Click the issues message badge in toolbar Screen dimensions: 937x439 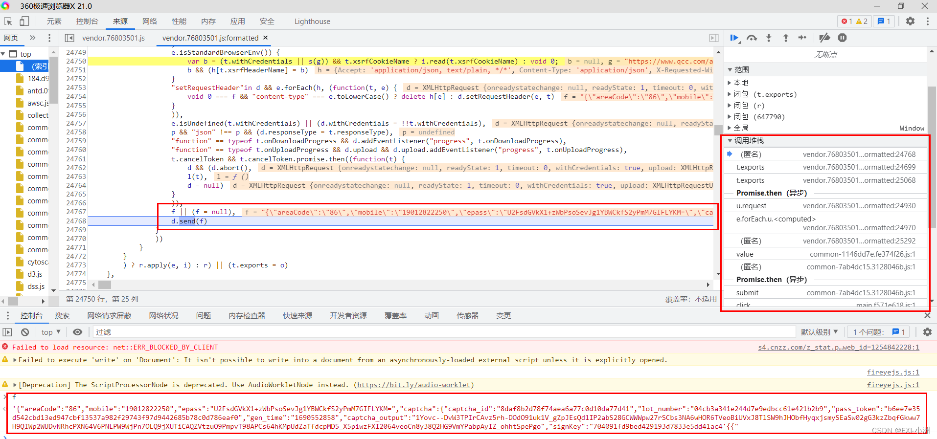pyautogui.click(x=884, y=22)
